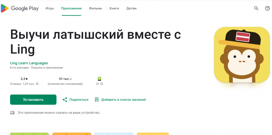Open the help question mark icon
Screen dimensions: 272x135
(x=267, y=8)
